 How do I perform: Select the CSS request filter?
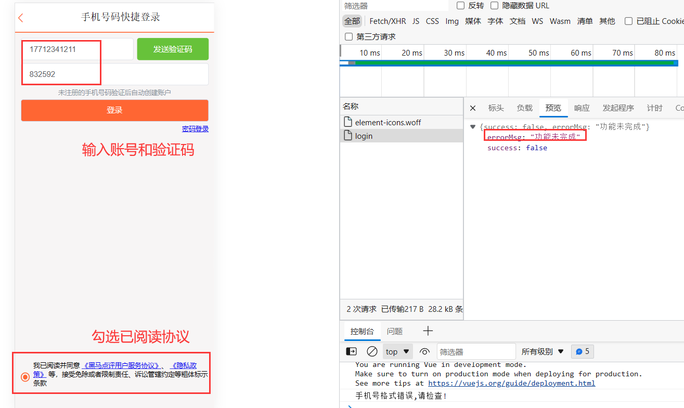[432, 21]
